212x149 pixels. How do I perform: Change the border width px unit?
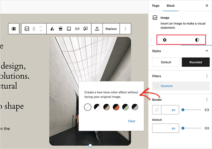174,110
